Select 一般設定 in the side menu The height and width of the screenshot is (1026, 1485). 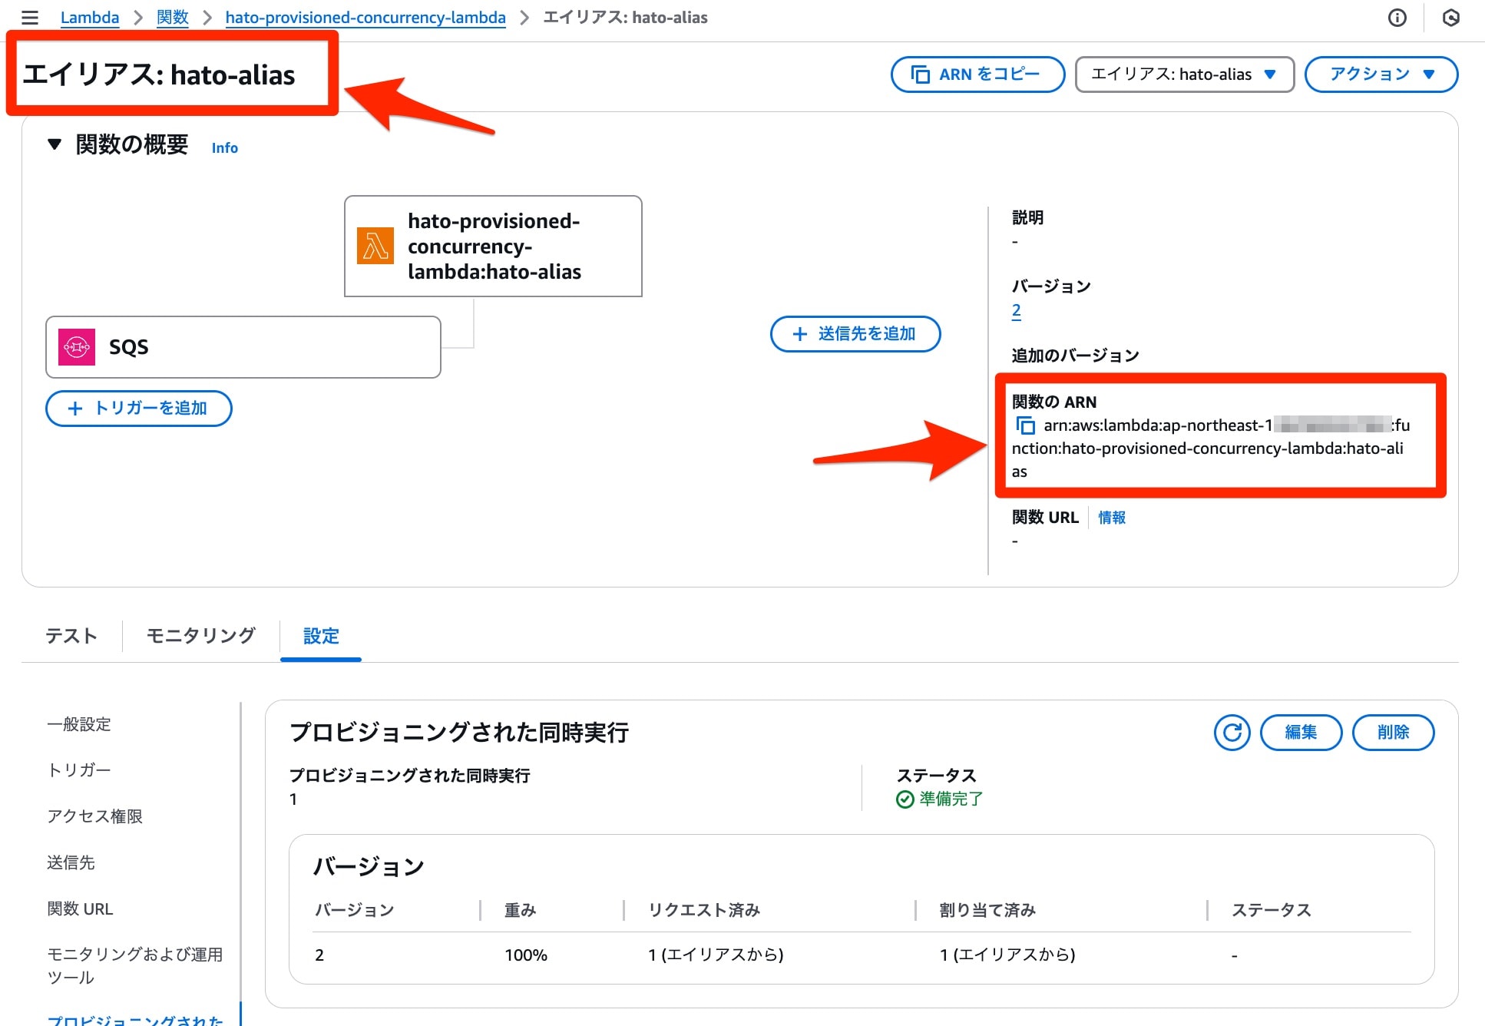[x=79, y=724]
